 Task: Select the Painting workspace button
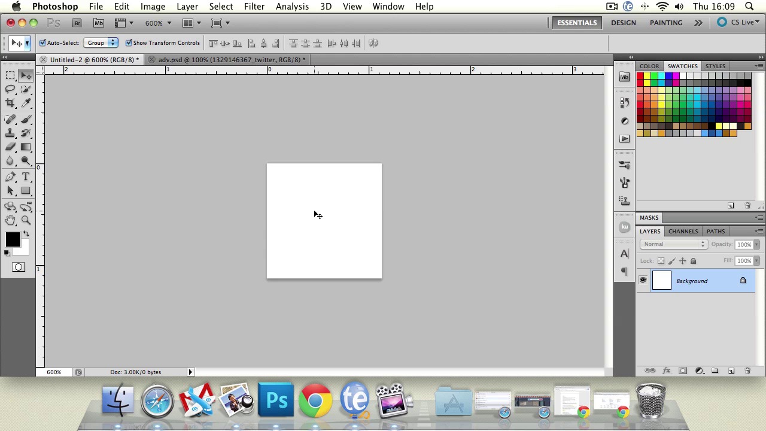[x=665, y=23]
